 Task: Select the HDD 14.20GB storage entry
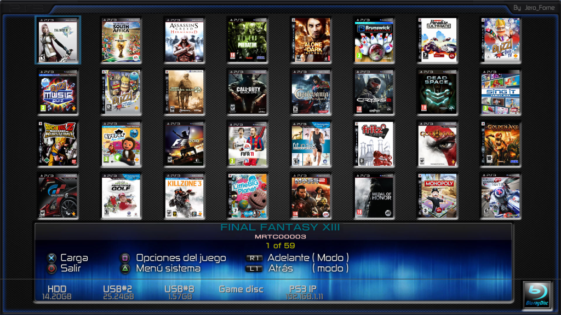click(x=57, y=293)
